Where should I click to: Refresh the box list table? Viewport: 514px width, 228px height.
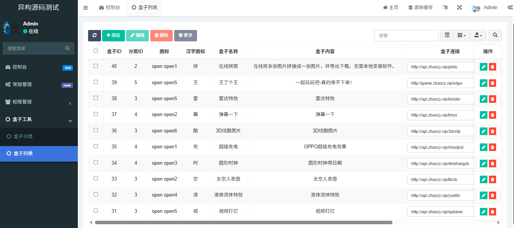94,35
